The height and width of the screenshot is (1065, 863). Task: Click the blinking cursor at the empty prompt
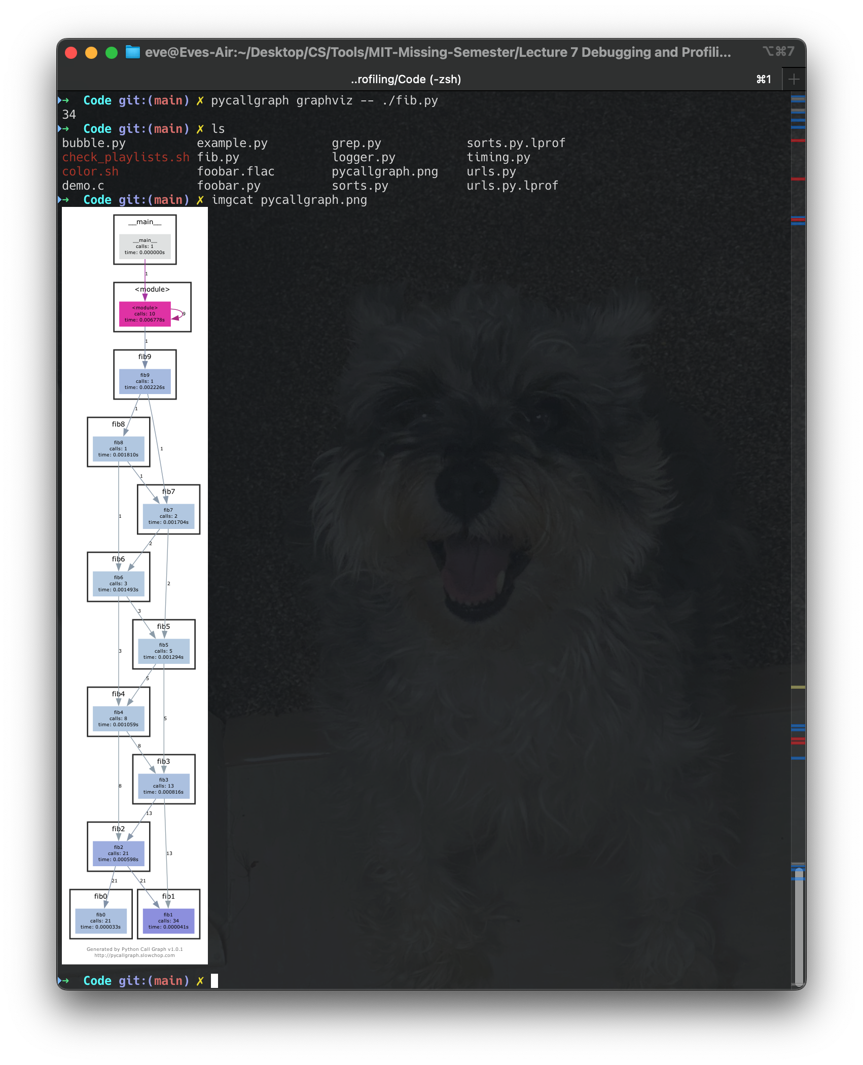click(215, 980)
